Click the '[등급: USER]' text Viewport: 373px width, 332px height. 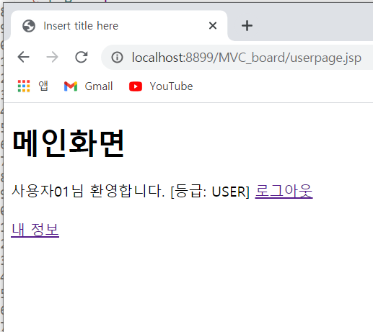click(210, 192)
